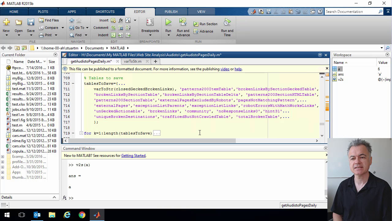Click the Save file icon
The width and height of the screenshot is (392, 221).
31,22
